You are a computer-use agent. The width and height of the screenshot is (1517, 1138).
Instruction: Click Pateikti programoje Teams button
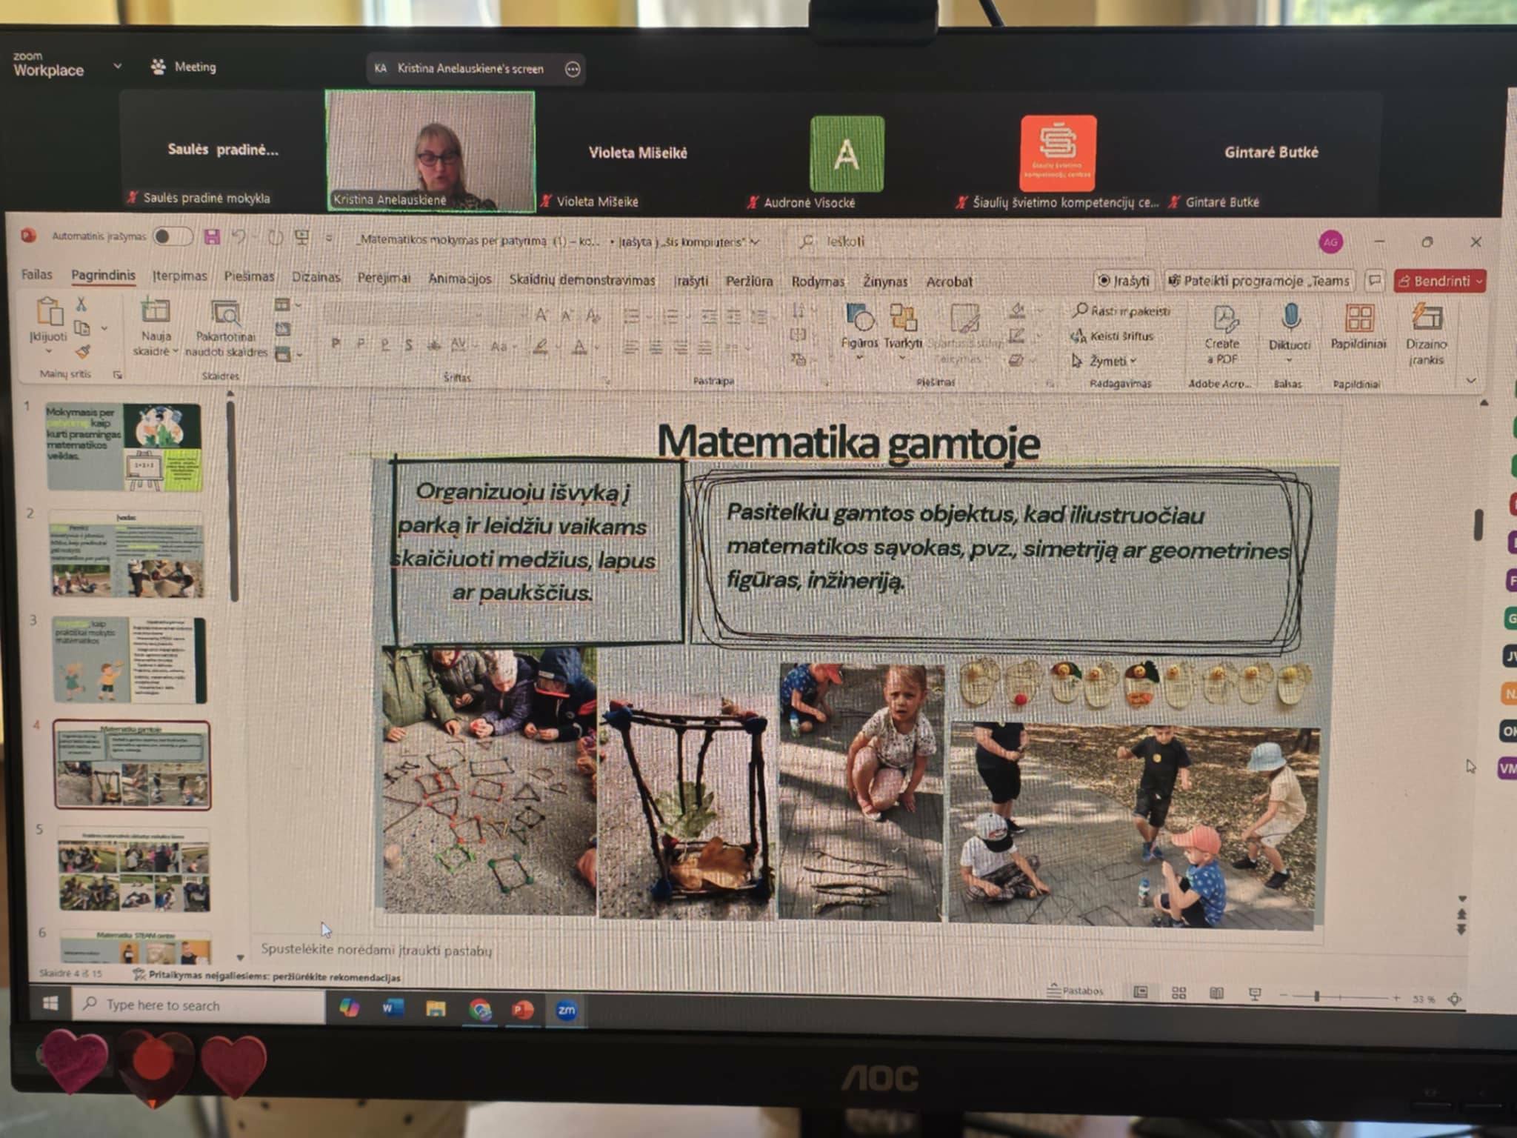(1258, 280)
